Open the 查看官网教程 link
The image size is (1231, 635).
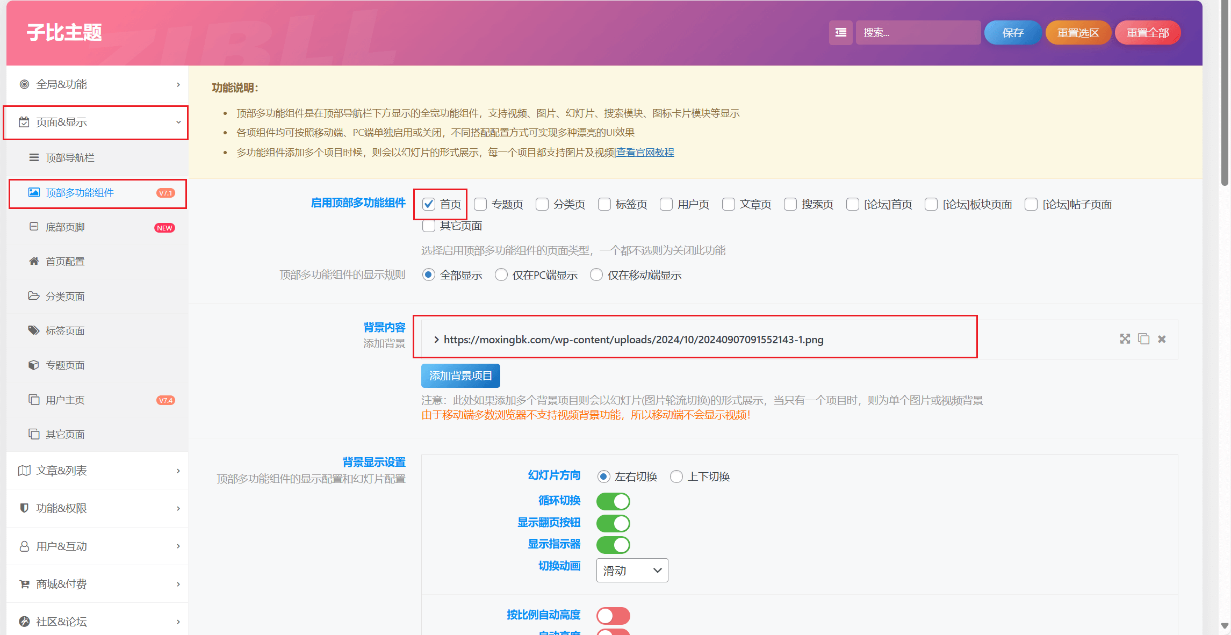click(x=645, y=153)
